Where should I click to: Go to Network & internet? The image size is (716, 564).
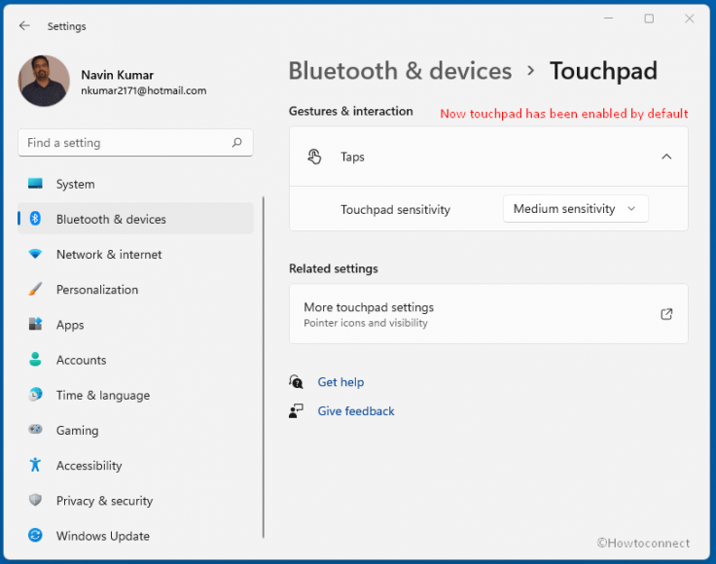pyautogui.click(x=135, y=254)
